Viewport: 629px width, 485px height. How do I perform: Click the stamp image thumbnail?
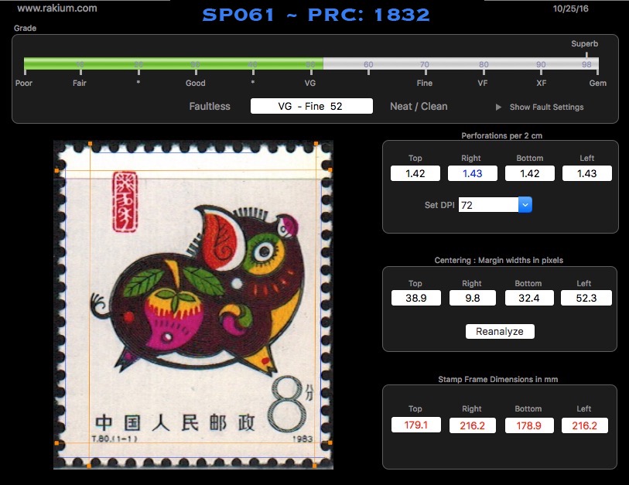193,305
